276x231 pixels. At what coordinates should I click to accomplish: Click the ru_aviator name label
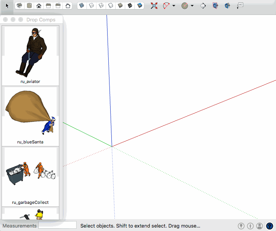click(x=30, y=81)
